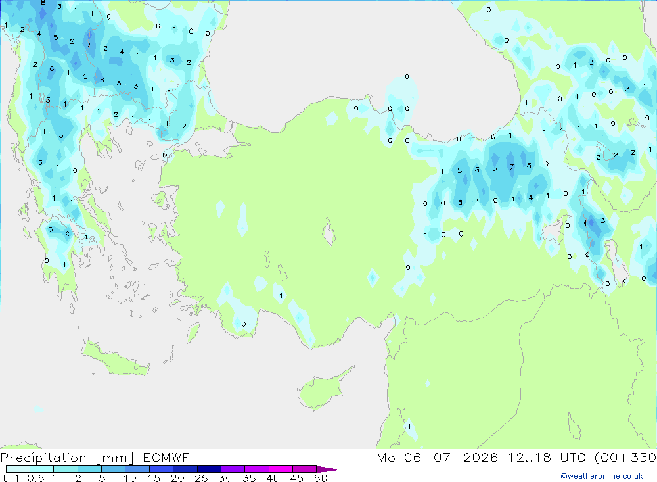
Task: Click the 30–35 mm purple legend swatch
Action: pyautogui.click(x=233, y=469)
